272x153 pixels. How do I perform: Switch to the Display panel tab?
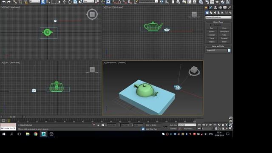225,8
